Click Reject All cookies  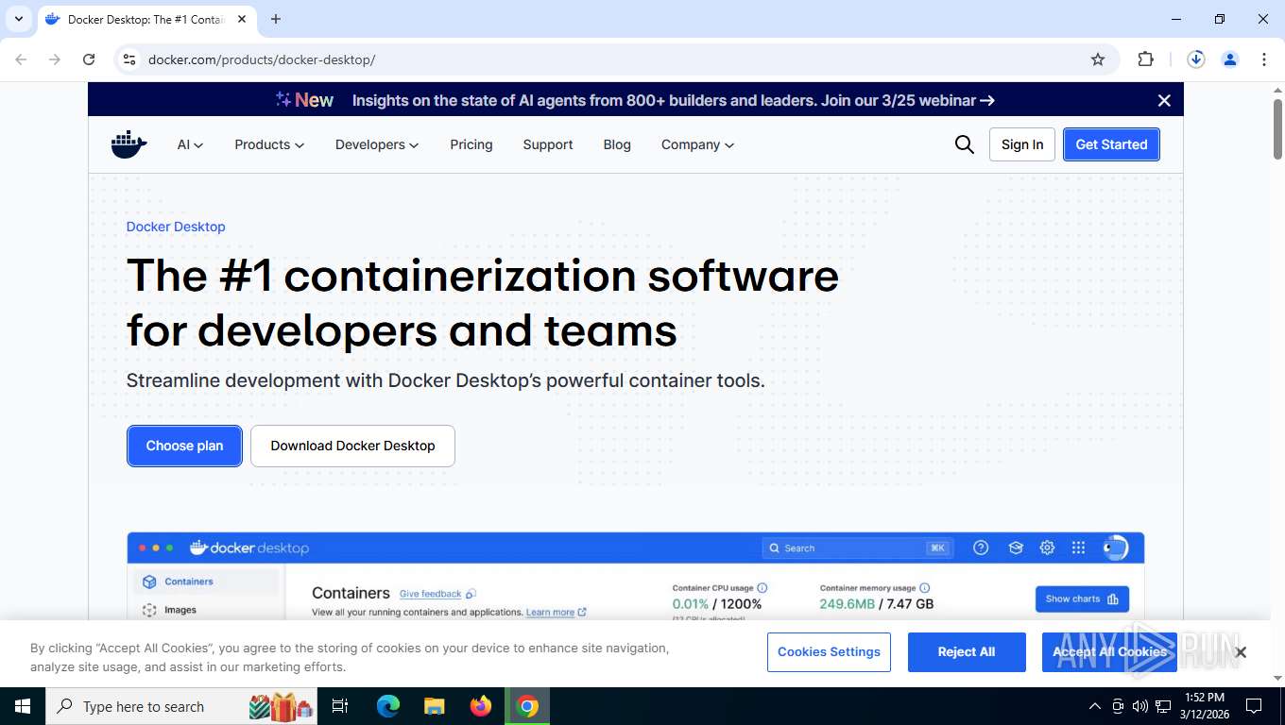[967, 652]
